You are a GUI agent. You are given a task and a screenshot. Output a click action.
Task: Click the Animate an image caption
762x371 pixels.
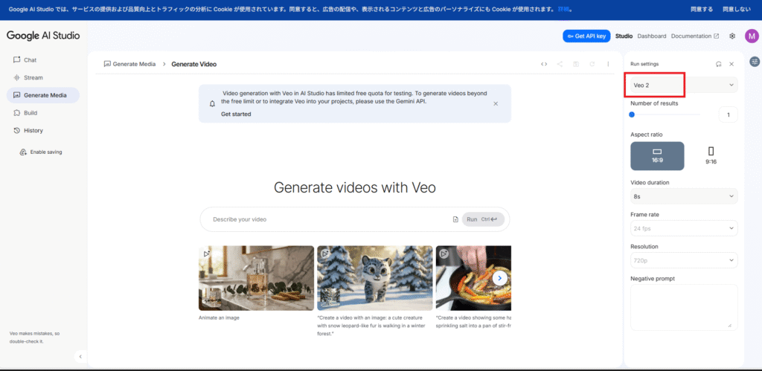coord(219,317)
